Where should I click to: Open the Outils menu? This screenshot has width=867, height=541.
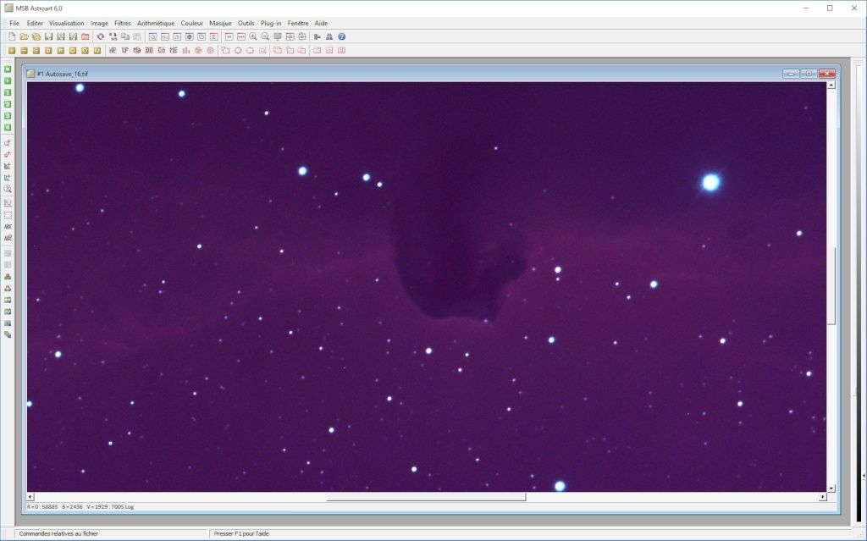point(246,23)
